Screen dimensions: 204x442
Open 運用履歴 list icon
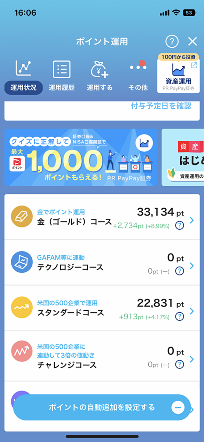tap(62, 69)
